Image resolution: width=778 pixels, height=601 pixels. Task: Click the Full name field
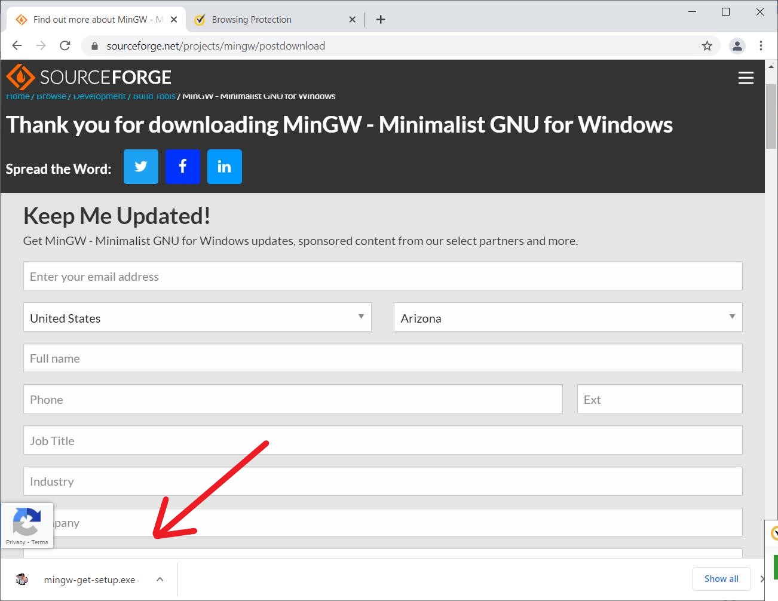(x=382, y=358)
